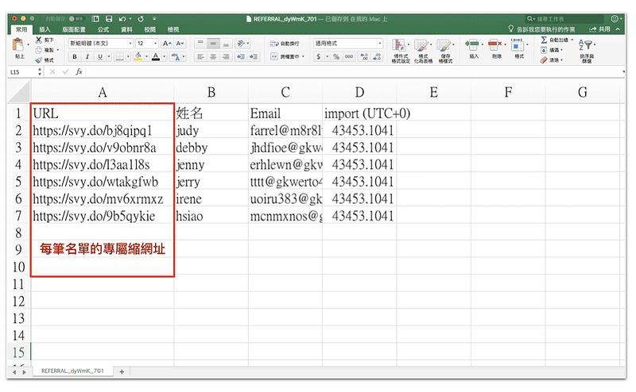636x392 pixels.
Task: Decrease font size with the small A icon
Action: (x=180, y=44)
